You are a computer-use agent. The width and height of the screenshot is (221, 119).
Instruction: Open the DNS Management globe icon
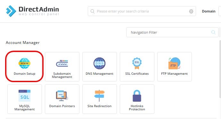[x=99, y=63]
